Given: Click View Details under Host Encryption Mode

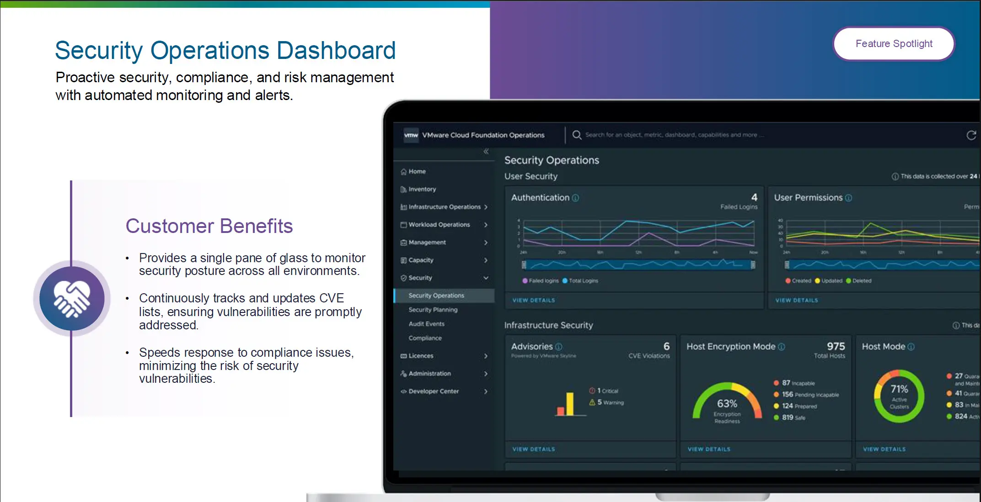Looking at the screenshot, I should click(x=709, y=449).
